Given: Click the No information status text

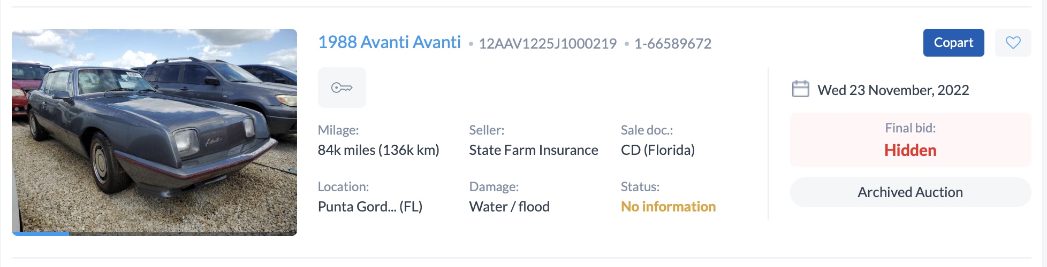Looking at the screenshot, I should (668, 207).
